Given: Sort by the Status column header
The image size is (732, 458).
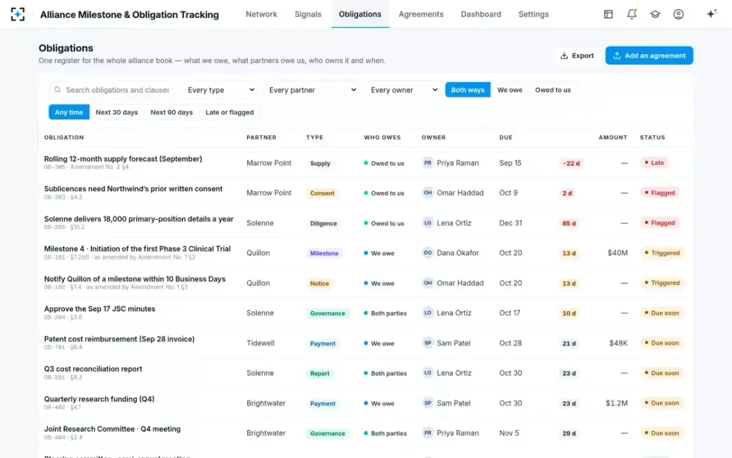Looking at the screenshot, I should (652, 137).
